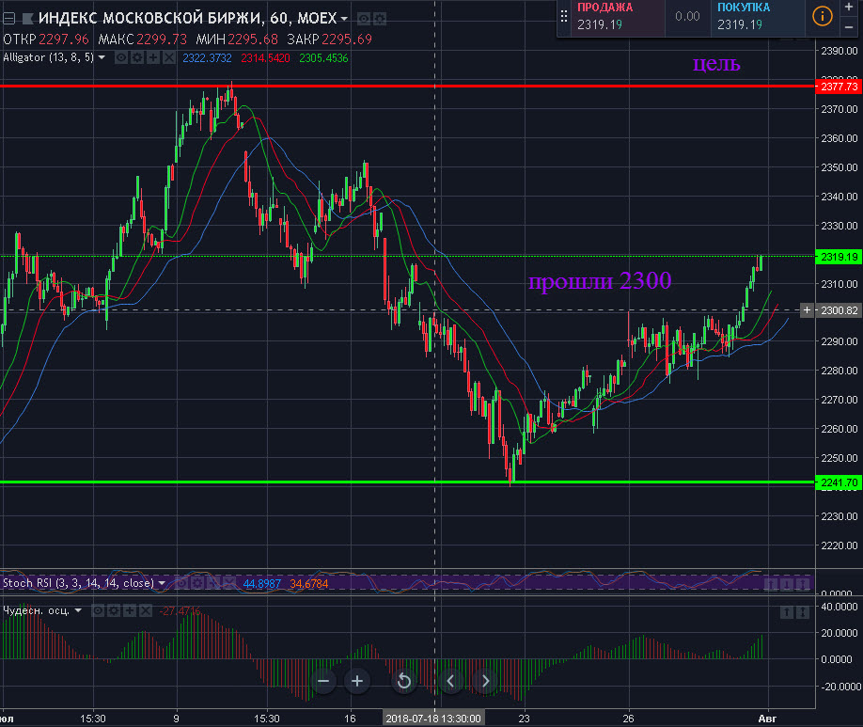Image resolution: width=863 pixels, height=727 pixels.
Task: Click the red Alligator value 2314.5420
Action: tap(265, 57)
